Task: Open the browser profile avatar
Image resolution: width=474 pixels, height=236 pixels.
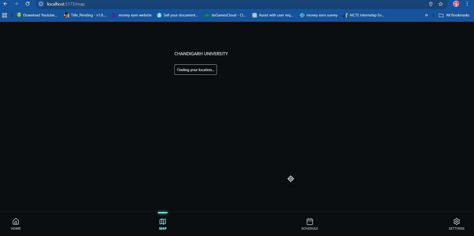Action: pos(456,4)
